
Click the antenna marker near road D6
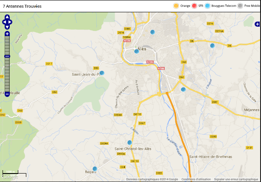(x=212, y=46)
